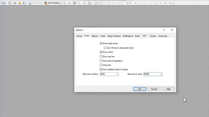Image resolution: width=209 pixels, height=117 pixels.
Task: Switch to the Community tab
Action: [x=163, y=36]
